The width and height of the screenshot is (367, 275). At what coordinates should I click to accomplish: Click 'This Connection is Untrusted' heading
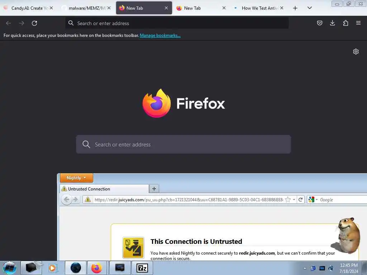pos(196,241)
